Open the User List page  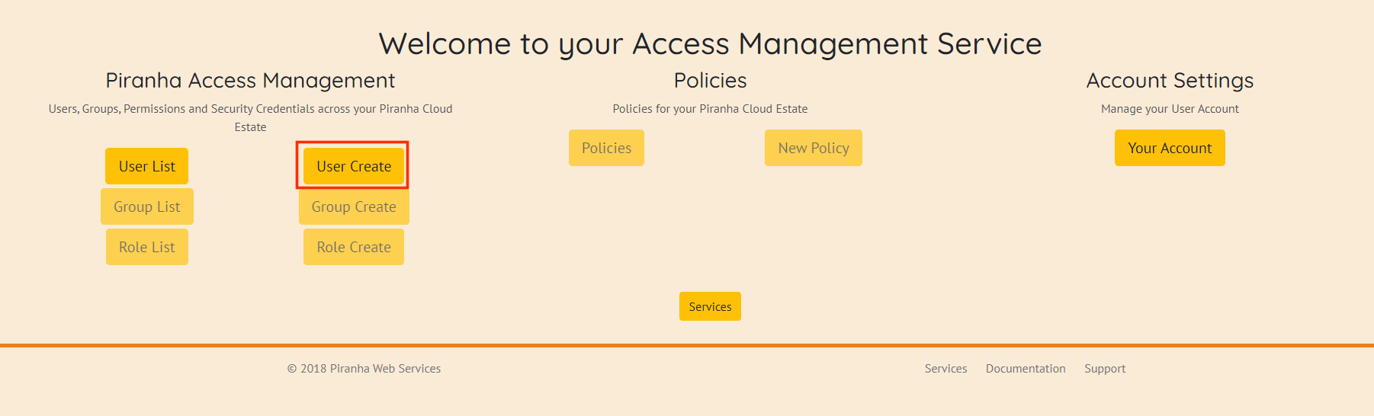click(x=146, y=166)
